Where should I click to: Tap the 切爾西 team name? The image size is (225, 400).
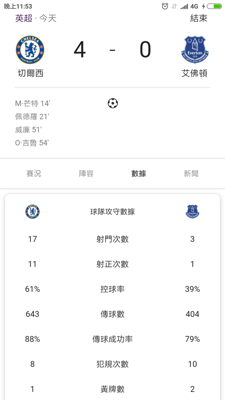[x=30, y=73]
